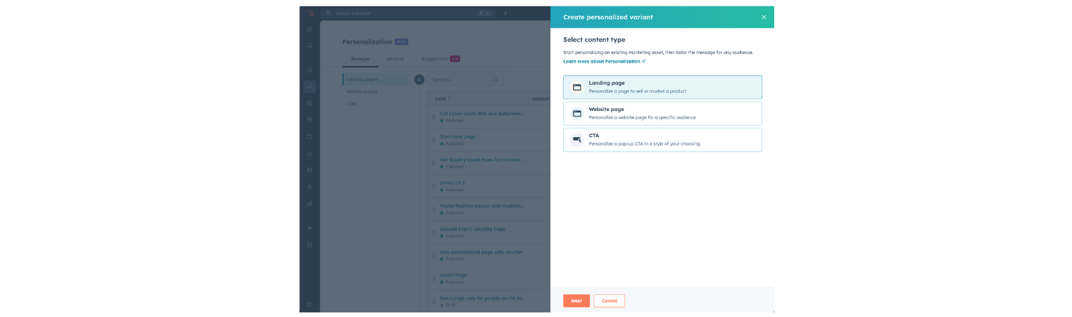This screenshot has height=317, width=1072.
Task: Expand Ireland Evan's Landing Page row
Action: click(434, 232)
